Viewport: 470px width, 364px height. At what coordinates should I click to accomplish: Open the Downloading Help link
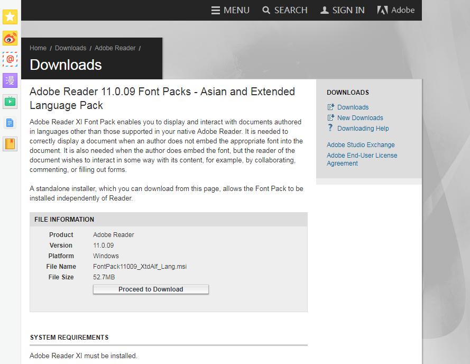click(363, 129)
